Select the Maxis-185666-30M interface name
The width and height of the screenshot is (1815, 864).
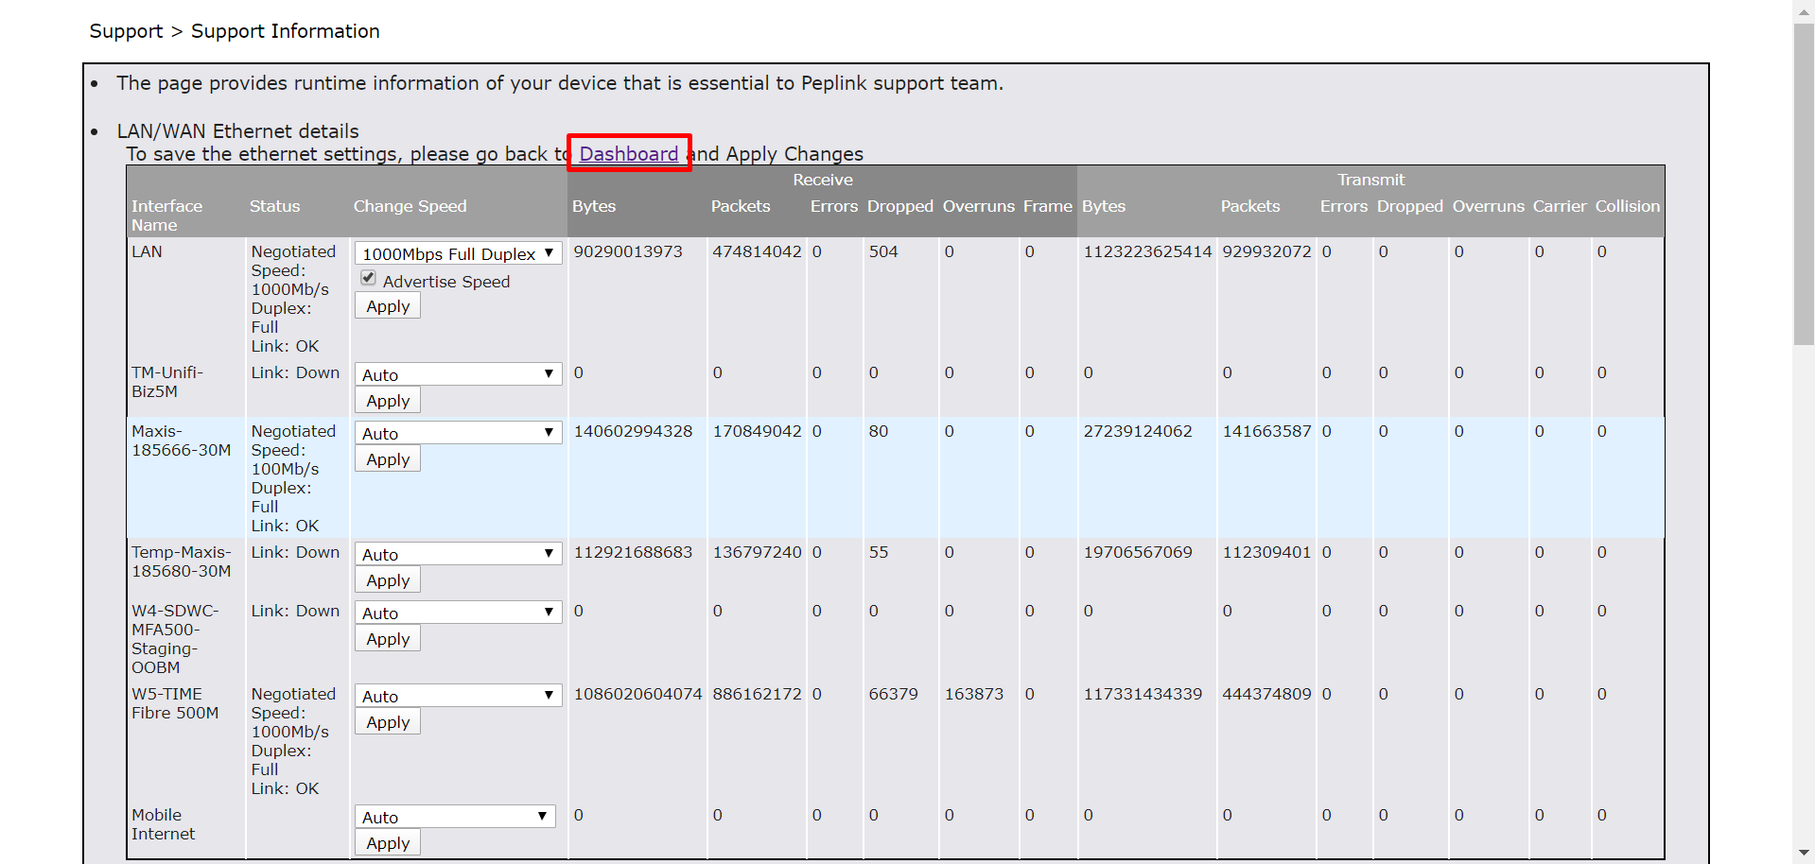181,441
